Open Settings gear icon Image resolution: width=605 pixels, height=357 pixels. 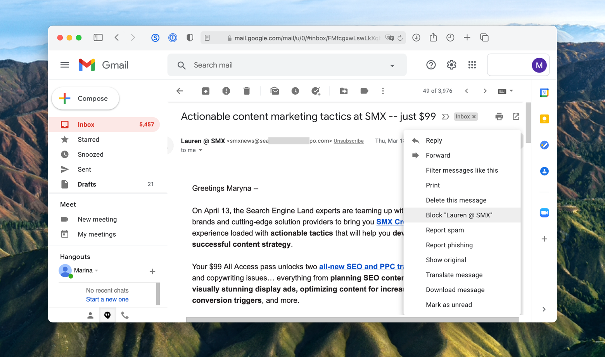(x=451, y=65)
